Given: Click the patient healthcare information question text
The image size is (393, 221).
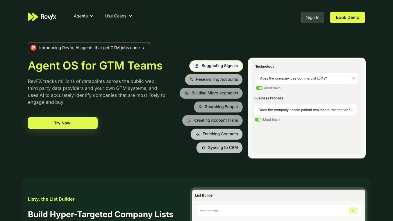Looking at the screenshot, I should (x=304, y=110).
